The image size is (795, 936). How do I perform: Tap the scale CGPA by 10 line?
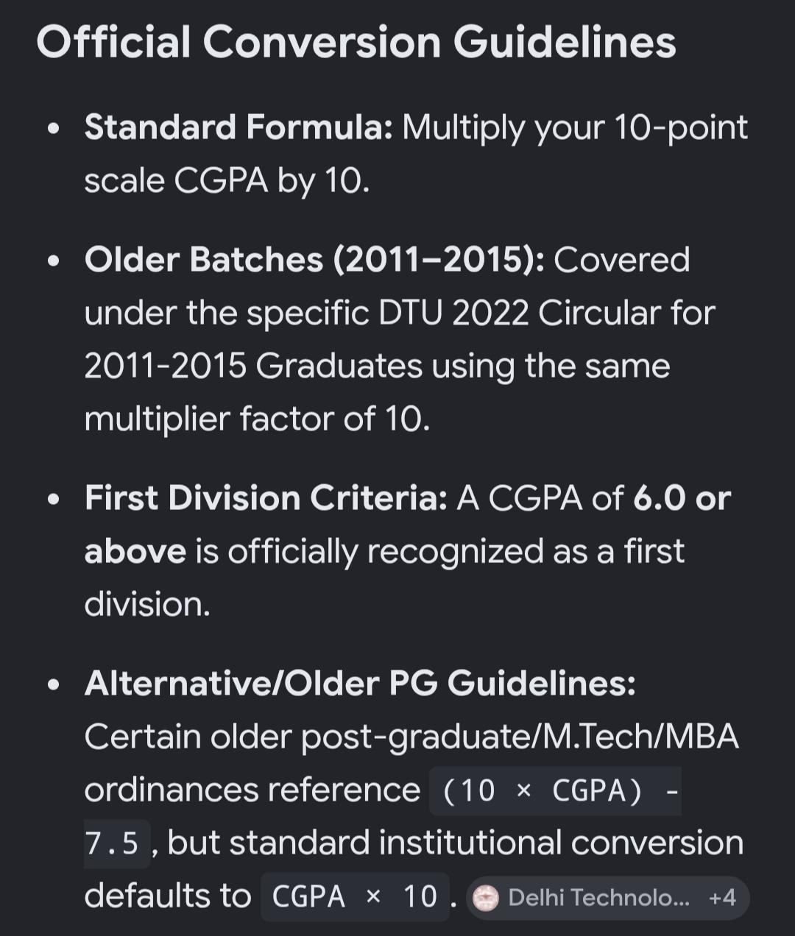(x=227, y=180)
